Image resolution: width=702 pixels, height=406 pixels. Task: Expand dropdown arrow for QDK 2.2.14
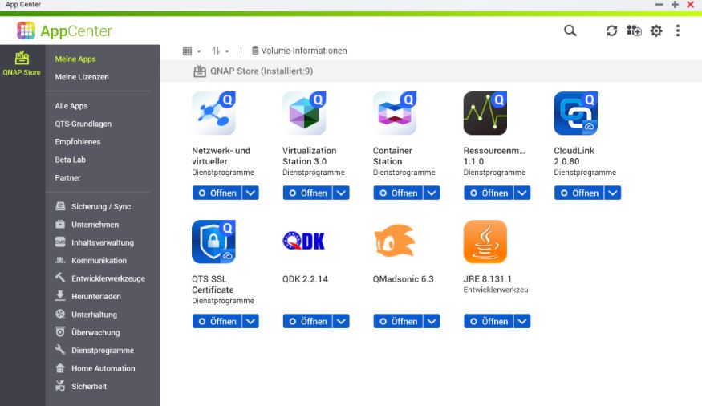coord(341,322)
